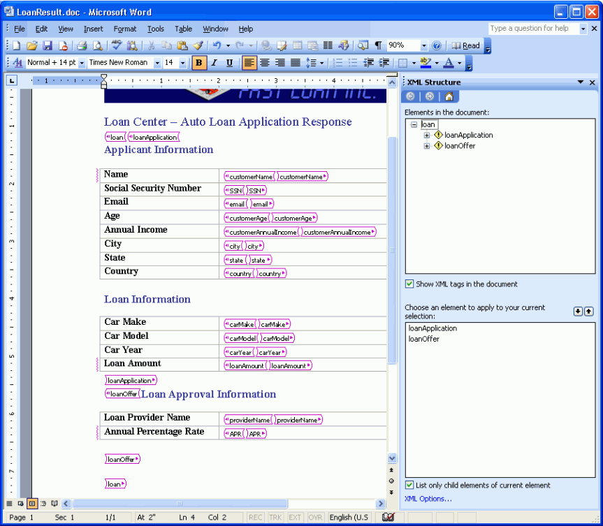The image size is (603, 526).
Task: Click the Bullets list icon
Action: coord(353,63)
